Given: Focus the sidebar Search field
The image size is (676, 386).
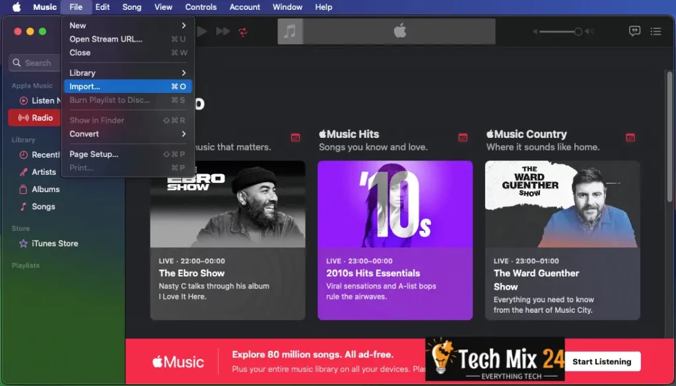Looking at the screenshot, I should 36,63.
